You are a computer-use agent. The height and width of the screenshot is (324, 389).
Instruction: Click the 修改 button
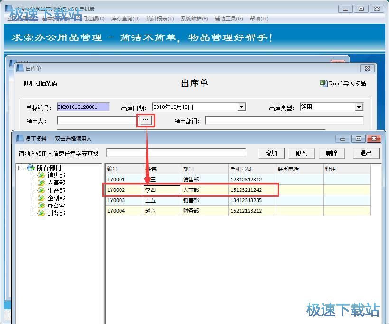coord(301,153)
